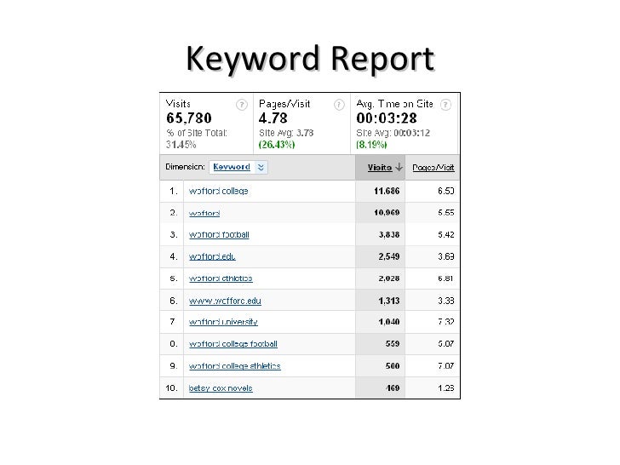Open the wofford college football keyword link
The width and height of the screenshot is (620, 465).
tap(232, 344)
